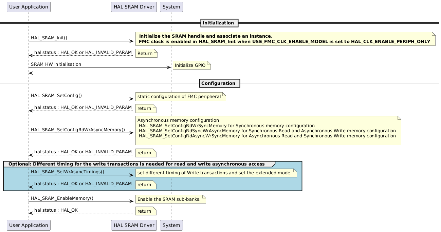Viewport: 441px width, 232px height.
Task: Select the 'HAL_SRAM_EnableMemory()' message label
Action: 62,198
